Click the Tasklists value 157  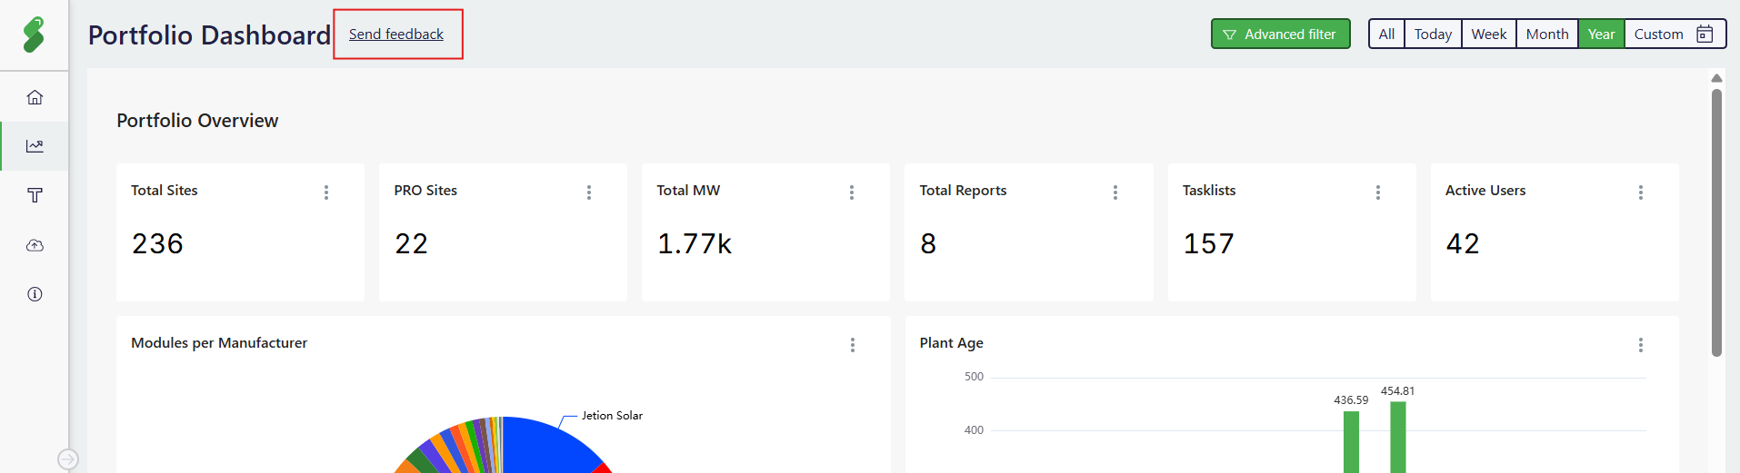point(1209,243)
